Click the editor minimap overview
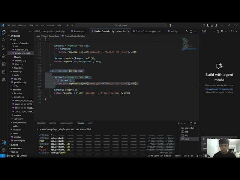 point(189,44)
